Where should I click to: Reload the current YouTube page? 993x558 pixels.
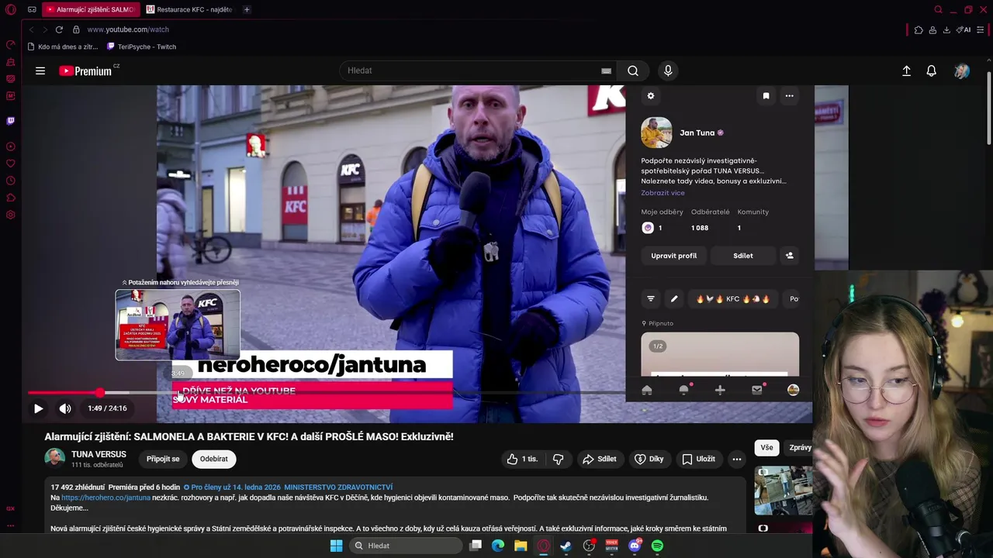[59, 29]
